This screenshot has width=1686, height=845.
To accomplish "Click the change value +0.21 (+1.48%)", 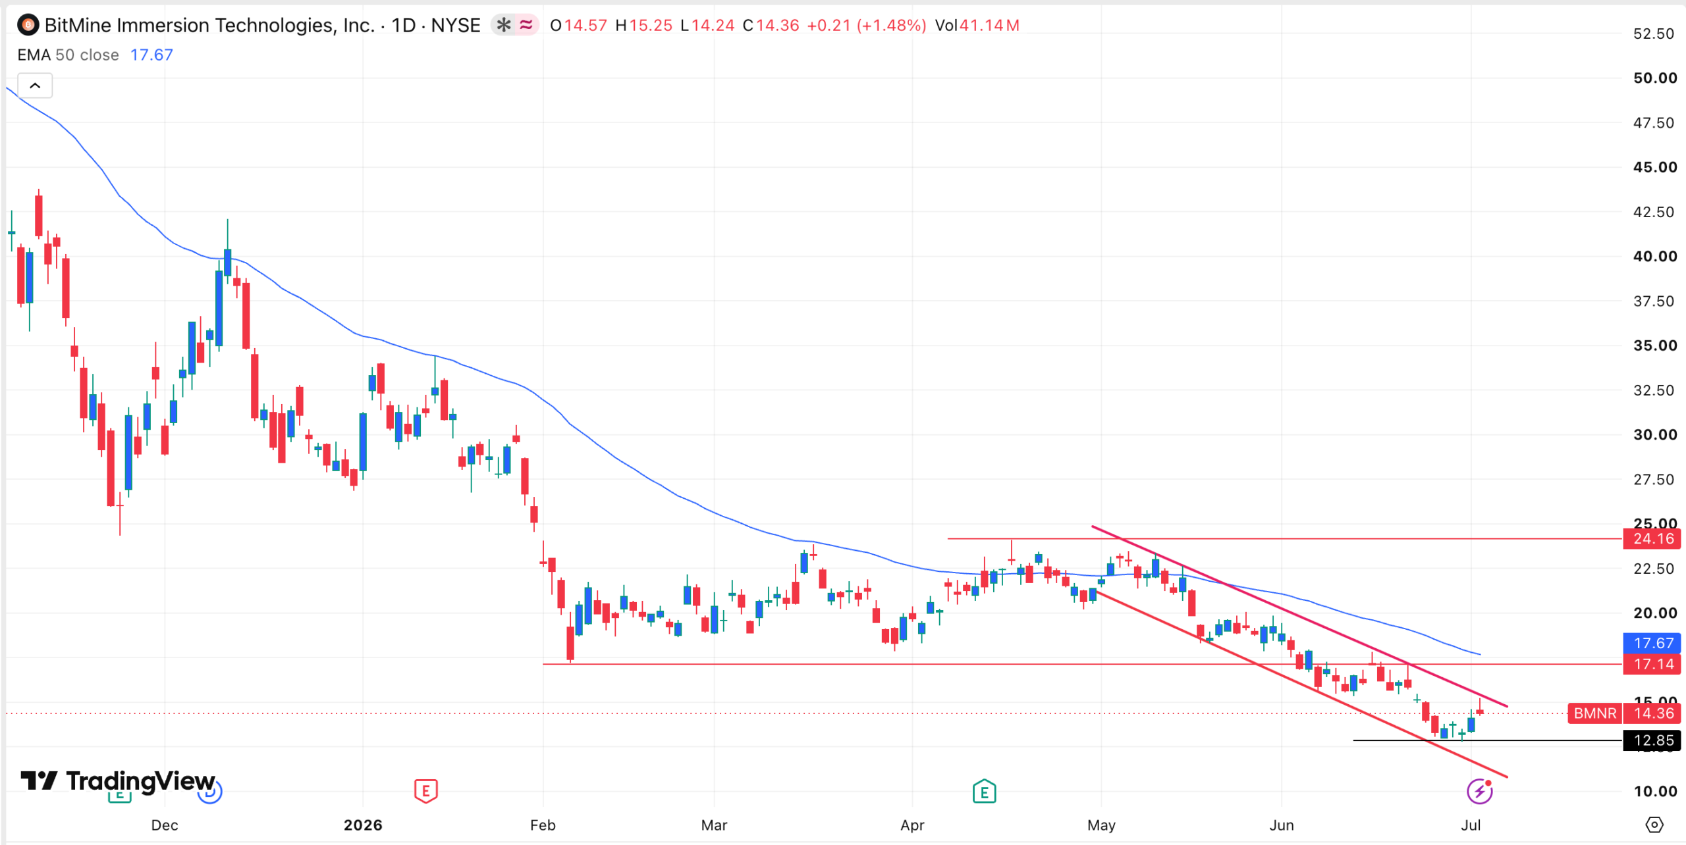I will click(x=866, y=26).
